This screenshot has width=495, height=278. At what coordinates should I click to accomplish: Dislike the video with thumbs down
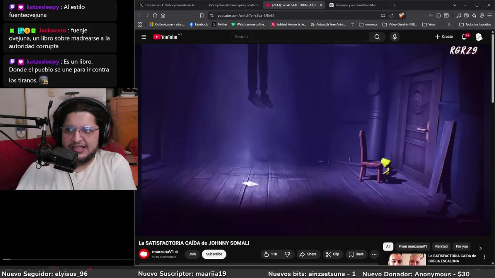pos(287,254)
